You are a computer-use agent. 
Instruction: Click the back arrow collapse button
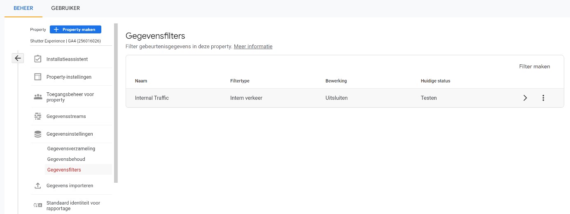pyautogui.click(x=18, y=58)
